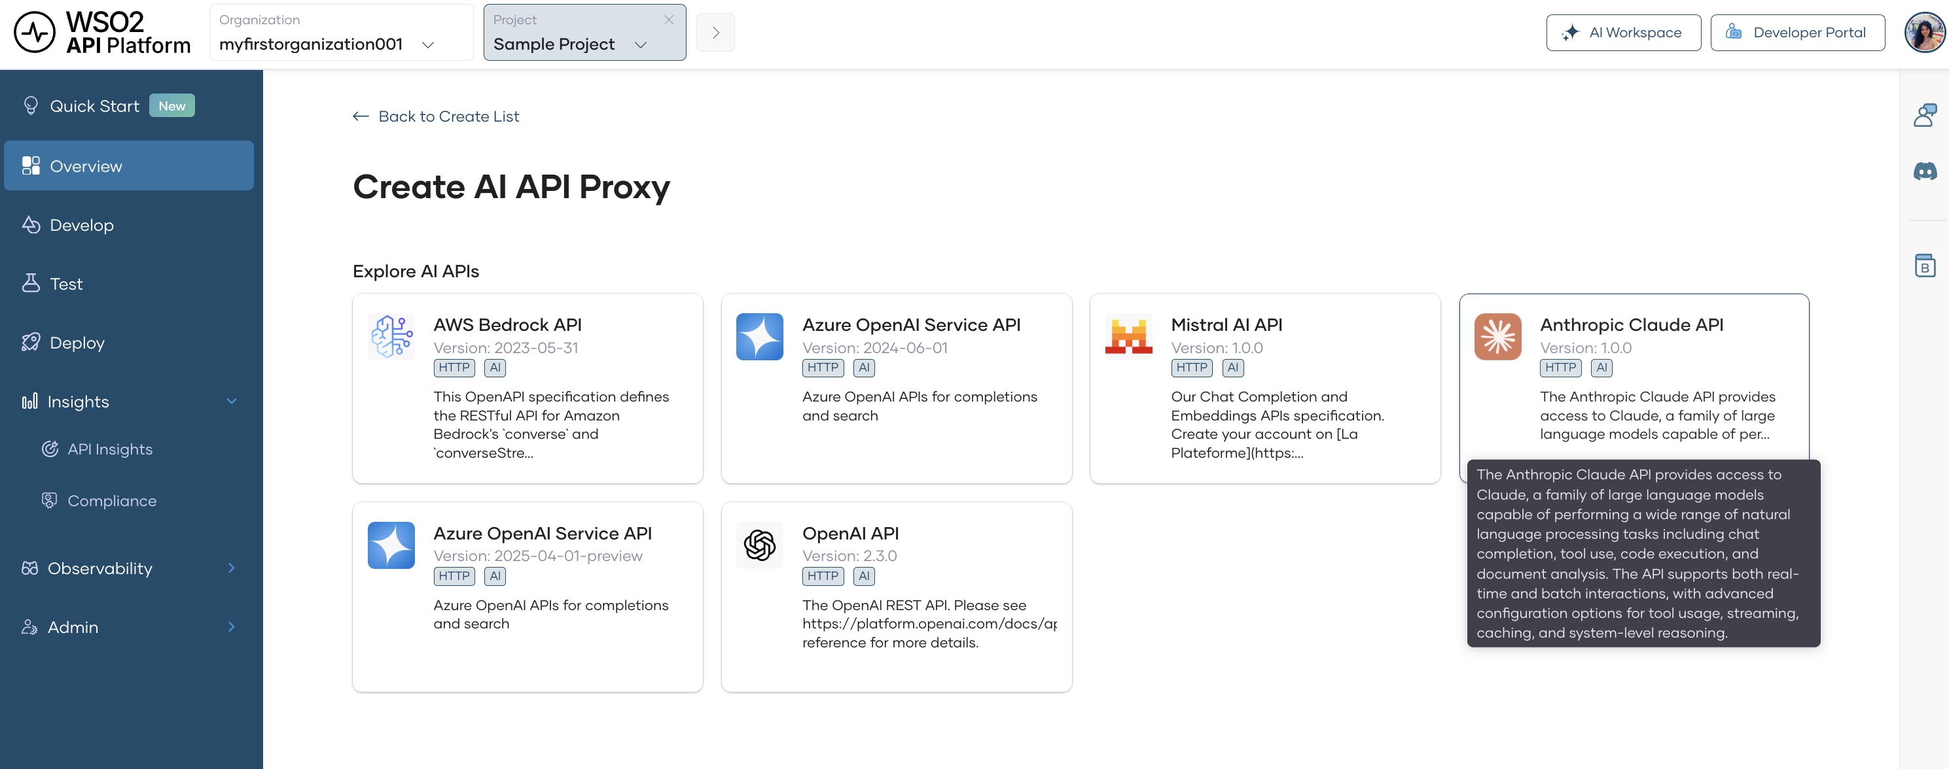
Task: Expand the Admin section chevron
Action: coord(232,627)
